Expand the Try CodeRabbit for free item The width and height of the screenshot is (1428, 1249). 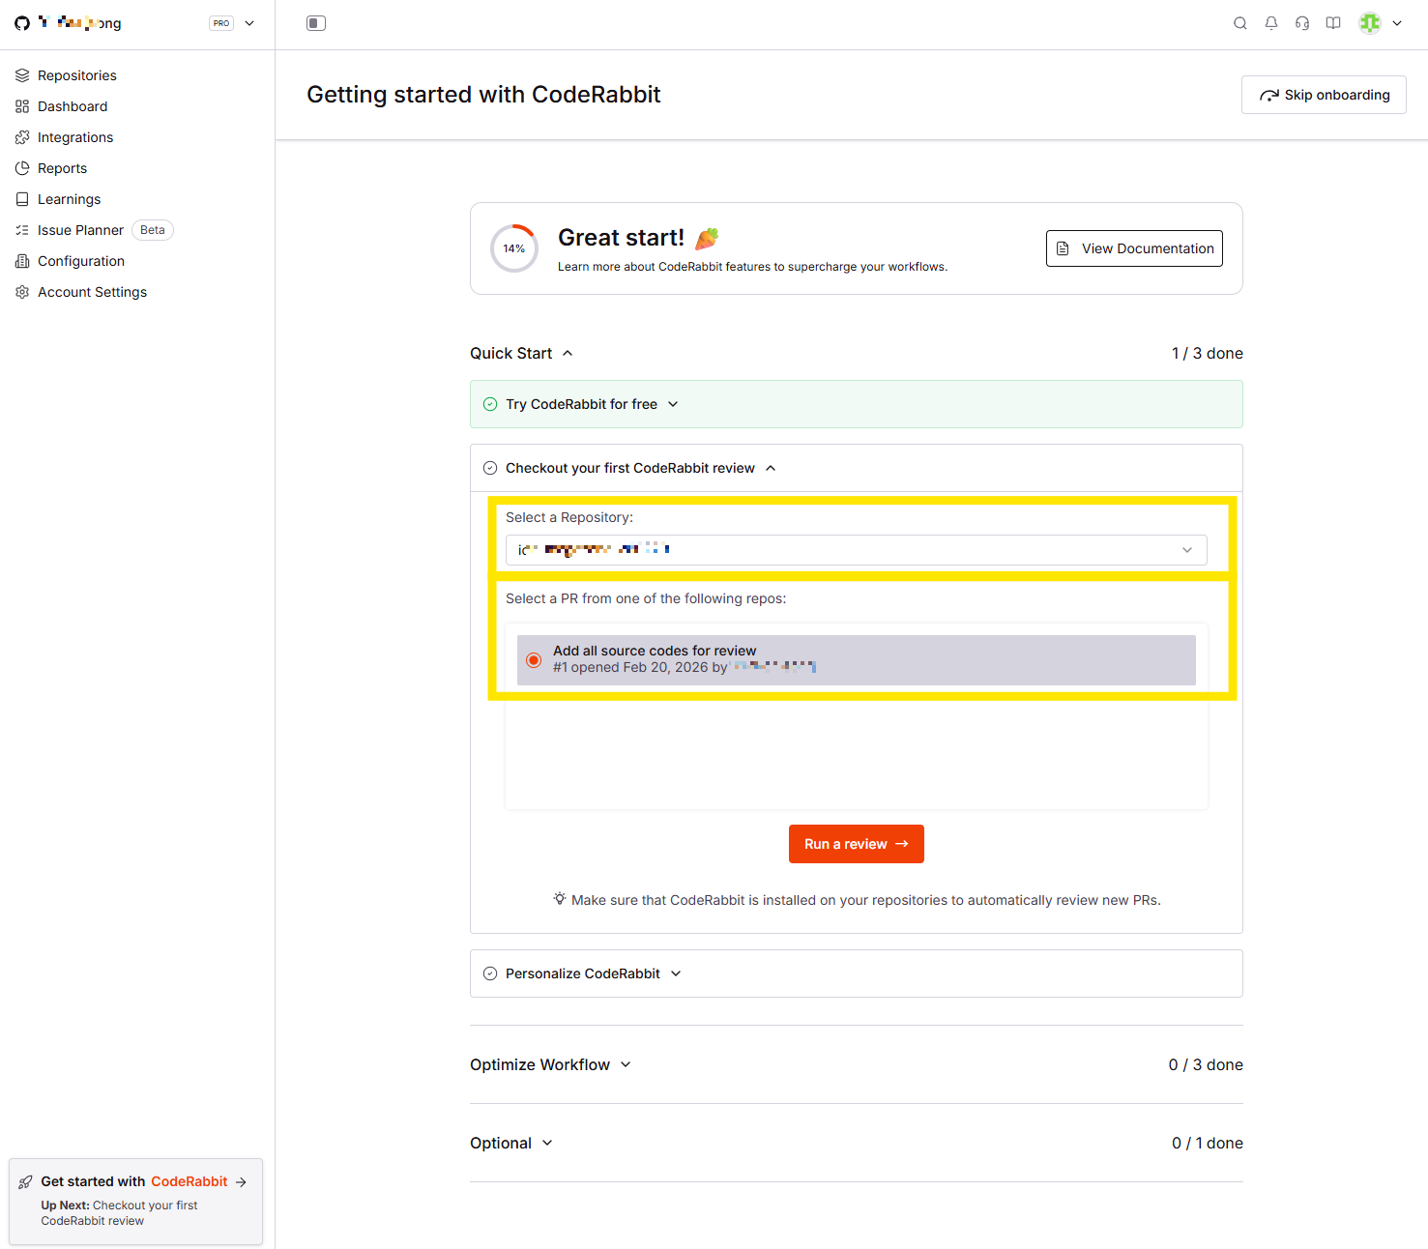(673, 404)
